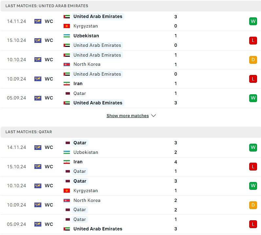
Task: Click the Kyrgyzstan flag in the 14.11.24 UAE match
Action: (67, 26)
